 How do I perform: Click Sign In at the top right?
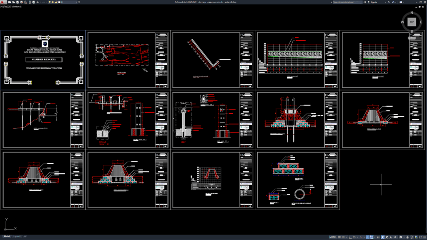coord(374,2)
